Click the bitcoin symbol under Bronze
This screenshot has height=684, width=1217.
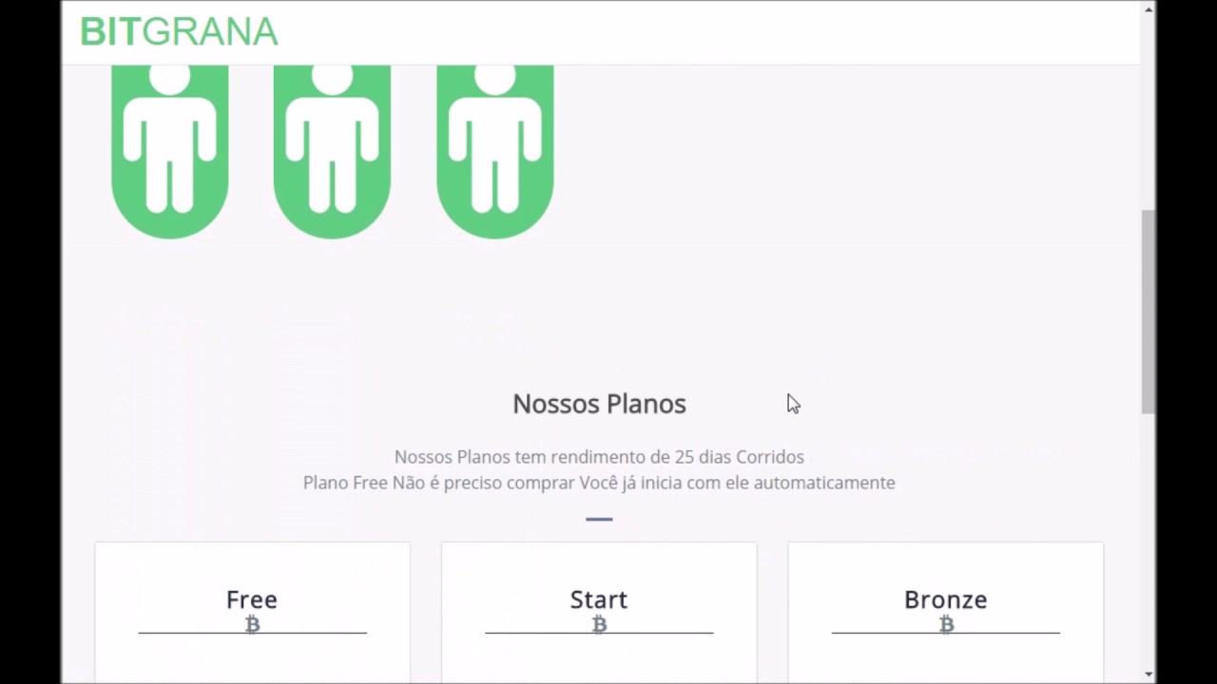pyautogui.click(x=946, y=624)
